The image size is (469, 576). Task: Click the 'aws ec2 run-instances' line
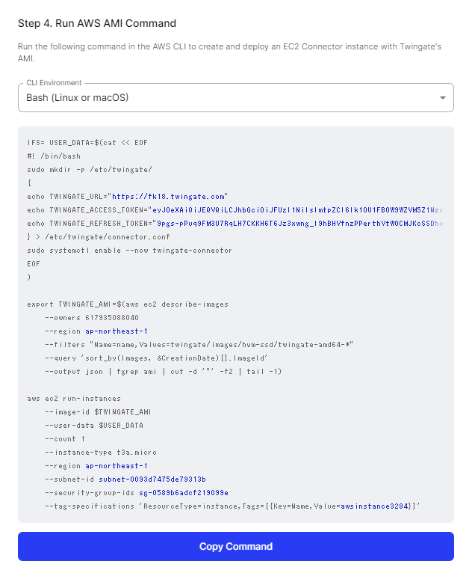(74, 399)
